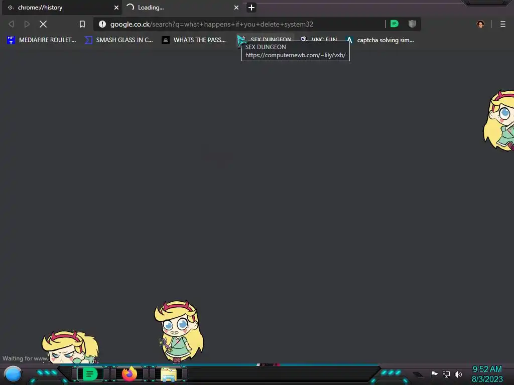
Task: Open a new browser tab
Action: 251,8
